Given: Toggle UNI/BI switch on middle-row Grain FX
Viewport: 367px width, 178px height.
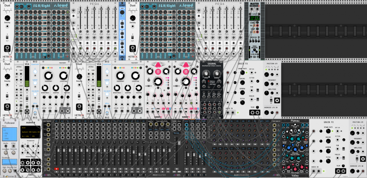Looking at the screenshot, I should click(271, 100).
